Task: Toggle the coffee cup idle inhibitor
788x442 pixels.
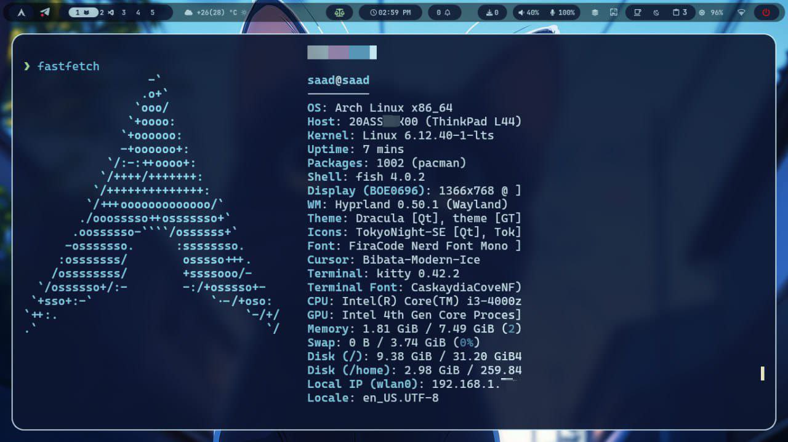Action: (x=638, y=12)
